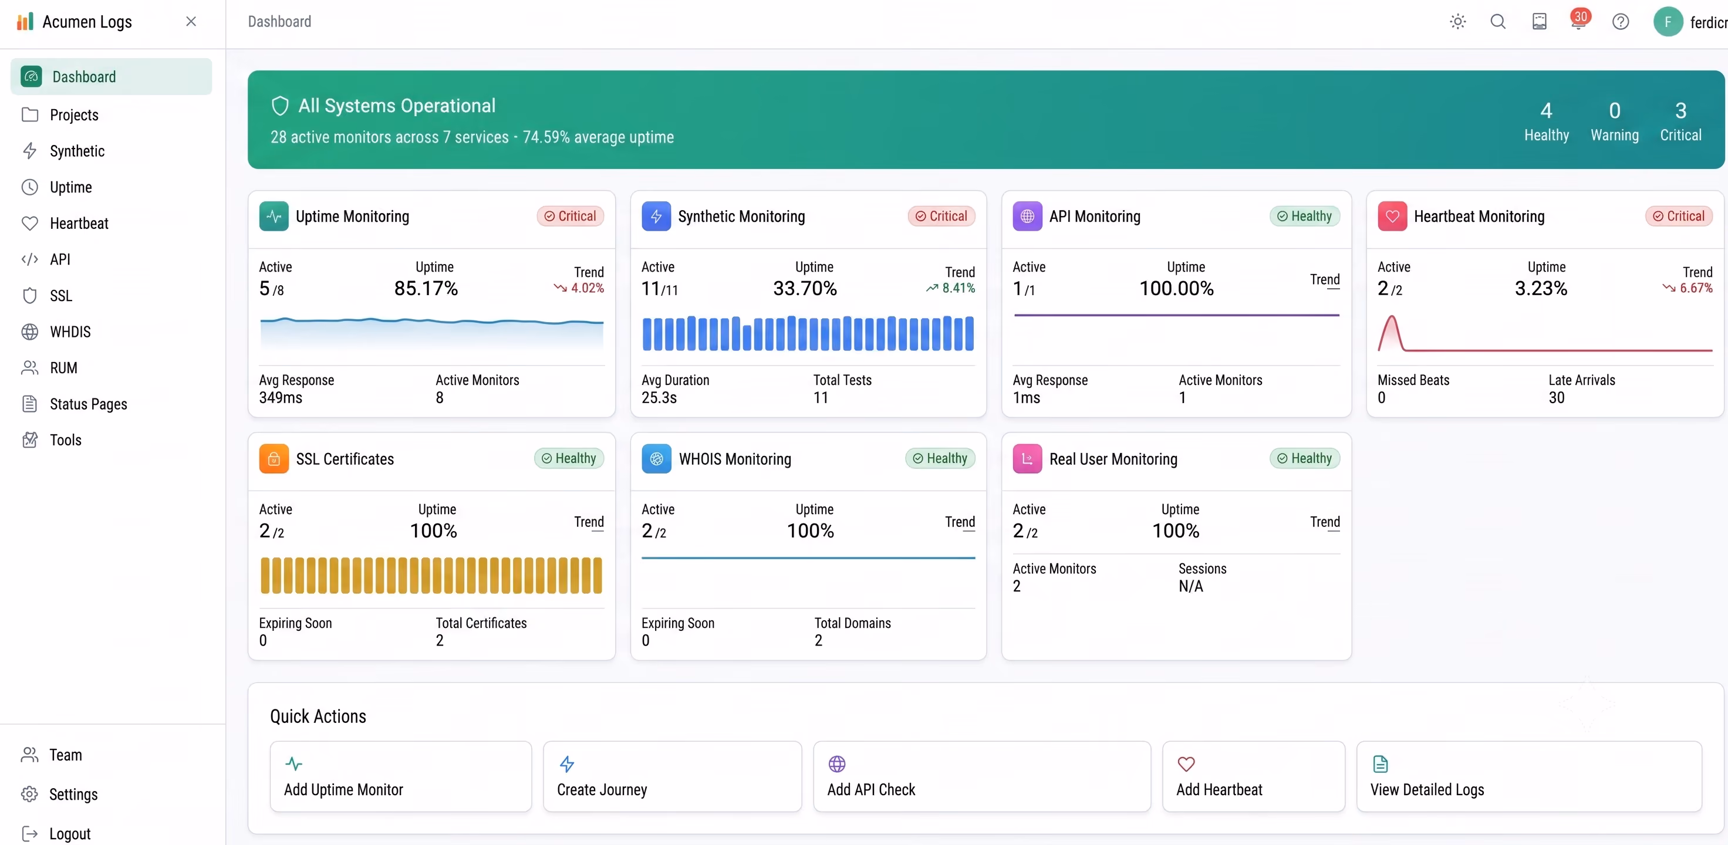
Task: Click the Healthy badge on API Monitoring
Action: pos(1305,216)
